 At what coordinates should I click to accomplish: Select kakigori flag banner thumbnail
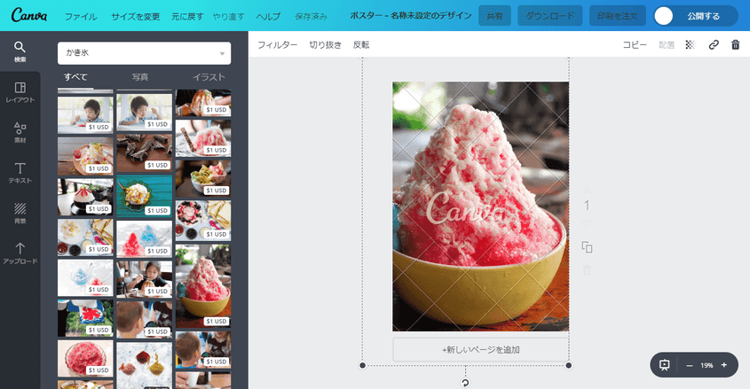tap(85, 318)
